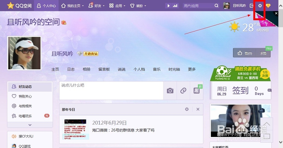This screenshot has width=283, height=148.
Task: Select 吃喝玩乐 in the sidebar
Action: [30, 116]
